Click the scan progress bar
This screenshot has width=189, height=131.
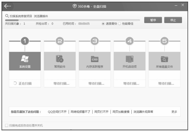coord(73,20)
